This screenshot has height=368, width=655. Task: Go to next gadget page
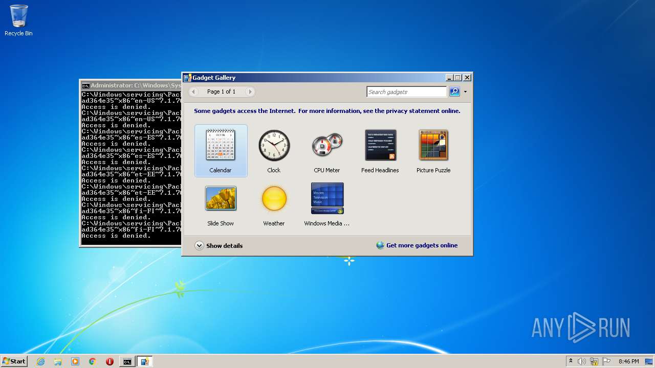[250, 91]
